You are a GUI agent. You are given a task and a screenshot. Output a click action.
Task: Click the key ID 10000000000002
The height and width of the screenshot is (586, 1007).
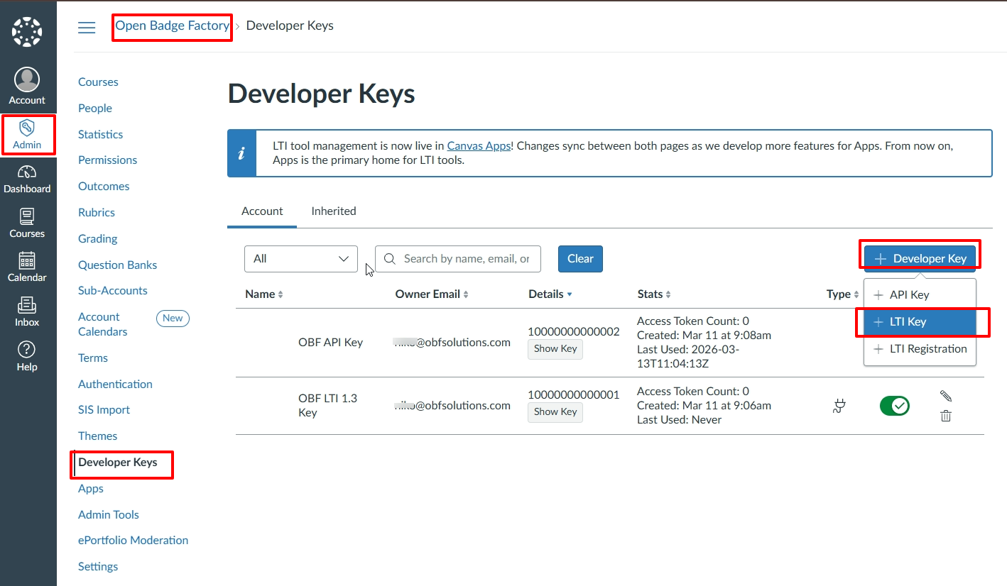pos(574,331)
